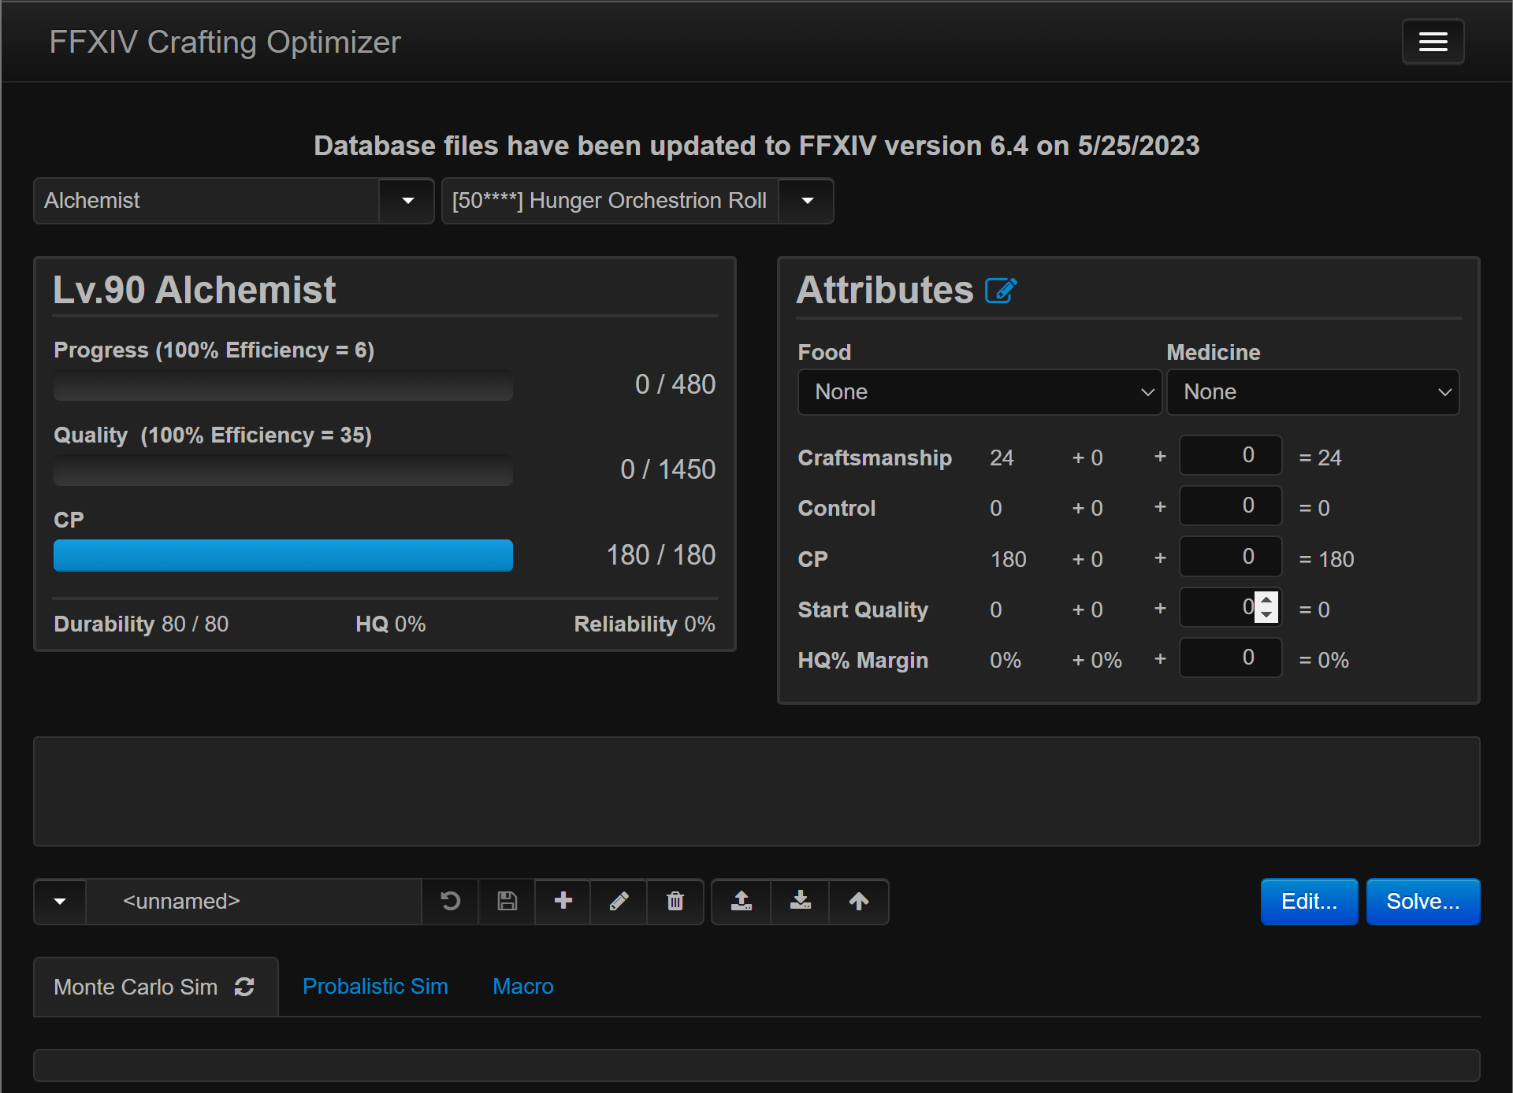The height and width of the screenshot is (1093, 1513).
Task: Click the CP bonus input field
Action: 1230,557
